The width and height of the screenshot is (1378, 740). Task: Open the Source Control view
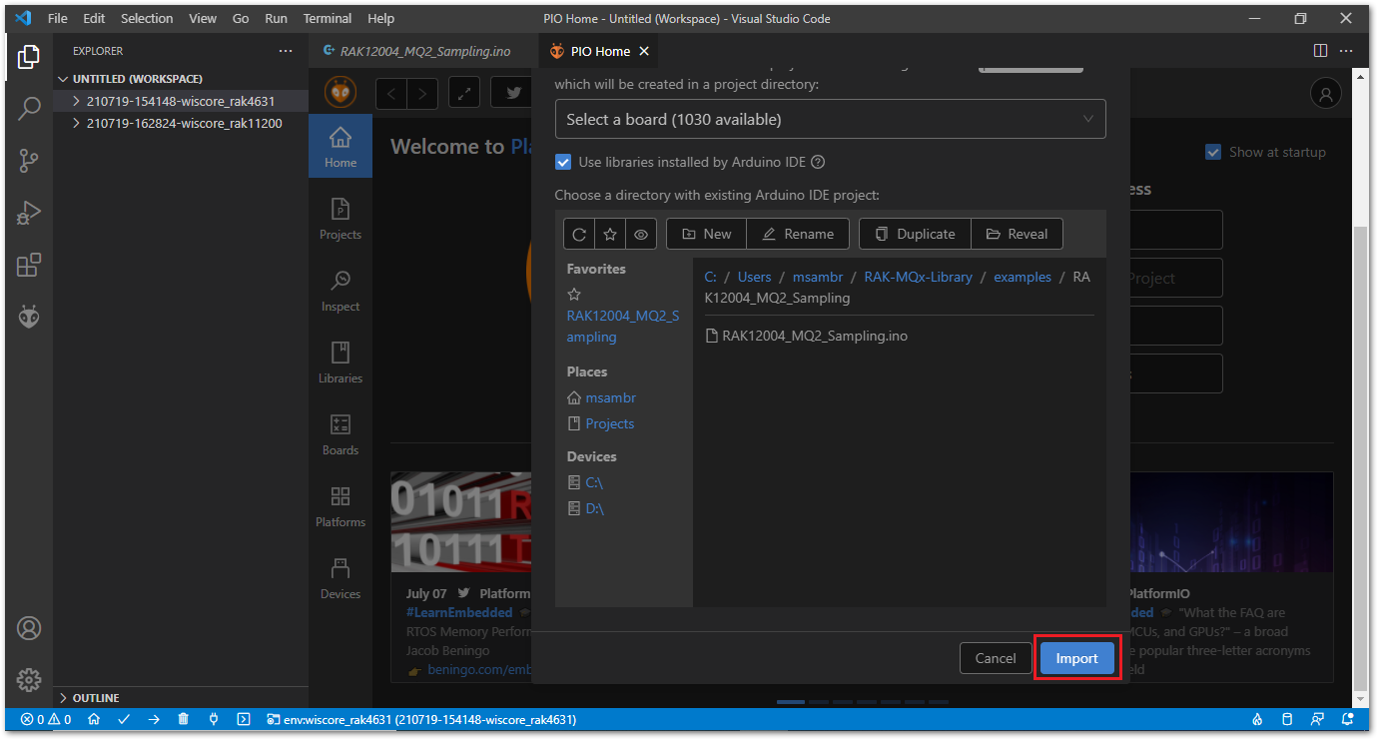(29, 160)
